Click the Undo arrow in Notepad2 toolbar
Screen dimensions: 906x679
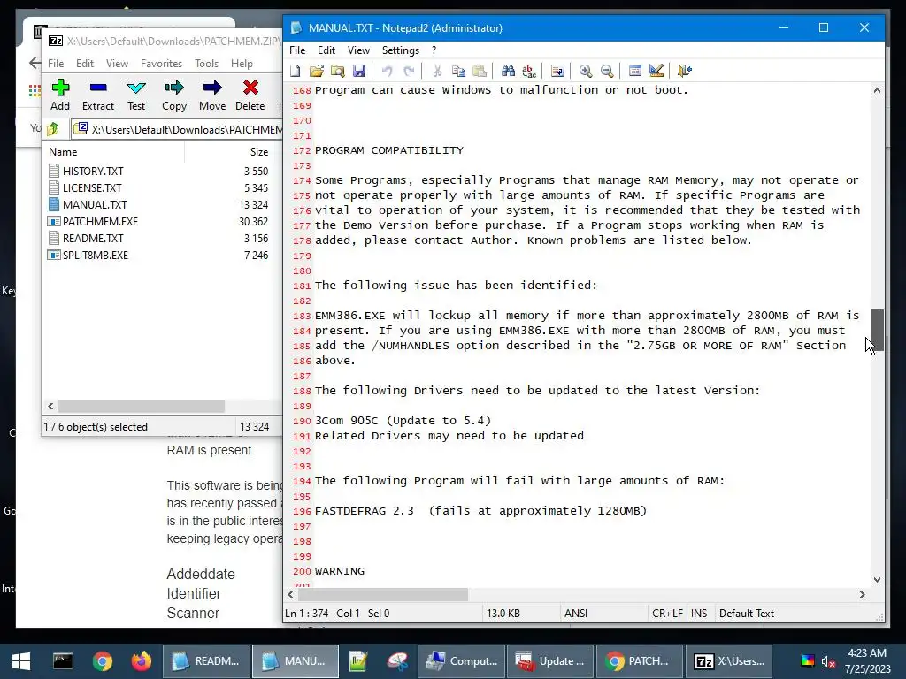(x=388, y=71)
